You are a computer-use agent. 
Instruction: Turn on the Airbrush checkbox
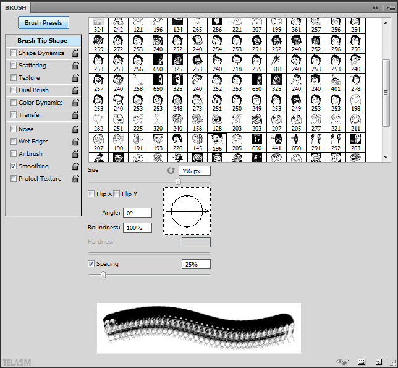point(13,153)
